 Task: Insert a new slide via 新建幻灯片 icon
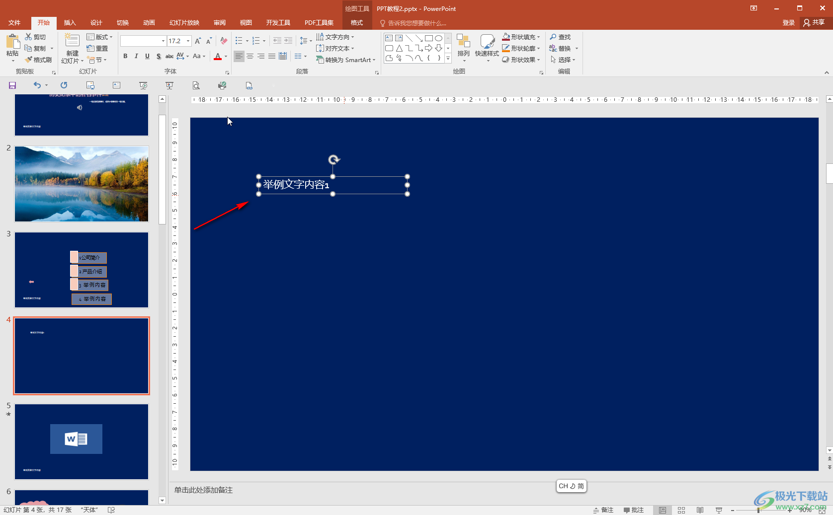72,41
